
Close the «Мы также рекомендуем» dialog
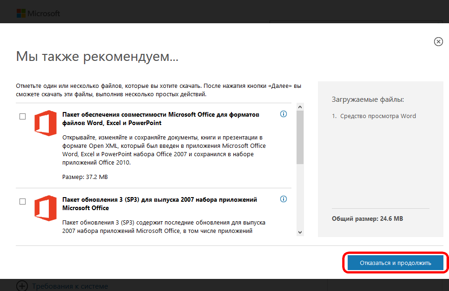(x=438, y=42)
